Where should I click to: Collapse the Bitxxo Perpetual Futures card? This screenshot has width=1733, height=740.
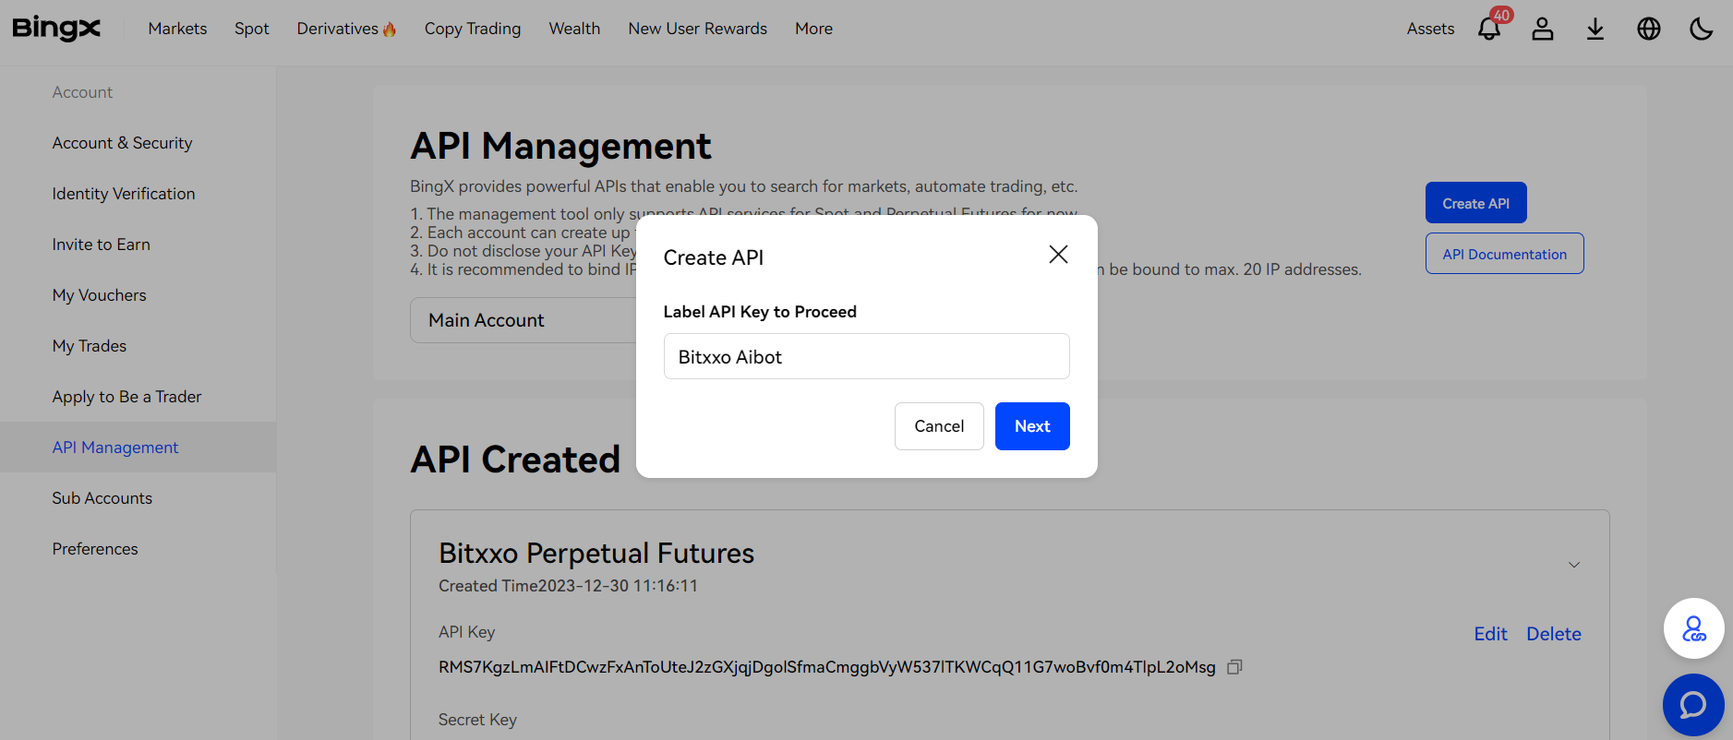(x=1574, y=565)
